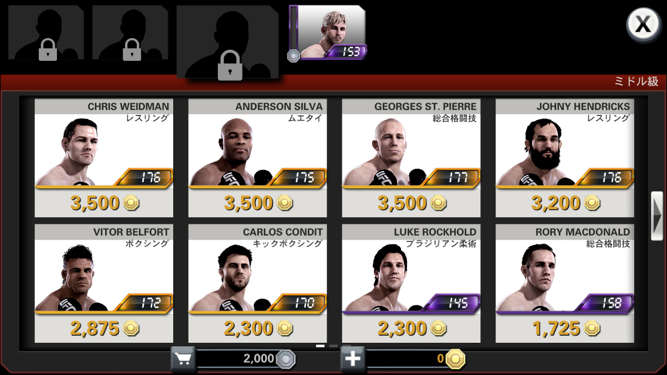Click the silver coin icon beside 2,000
This screenshot has height=375, width=667.
pyautogui.click(x=285, y=359)
